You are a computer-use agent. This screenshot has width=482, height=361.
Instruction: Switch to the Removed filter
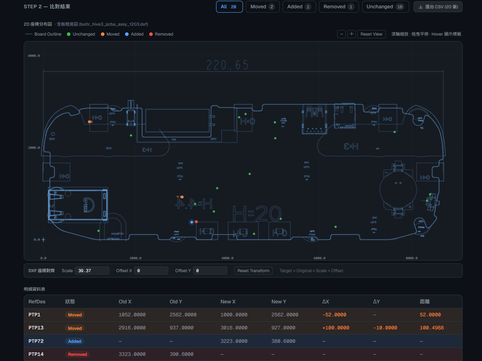click(x=339, y=7)
